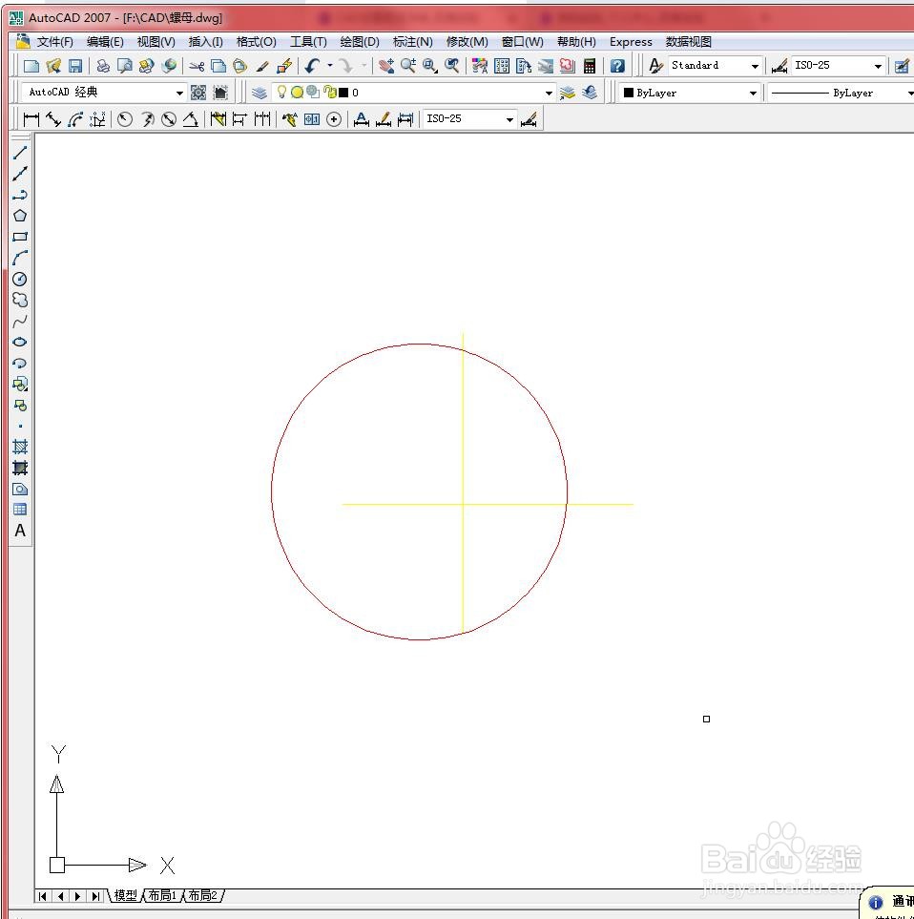Open the Layer Properties Manager icon

click(x=259, y=93)
